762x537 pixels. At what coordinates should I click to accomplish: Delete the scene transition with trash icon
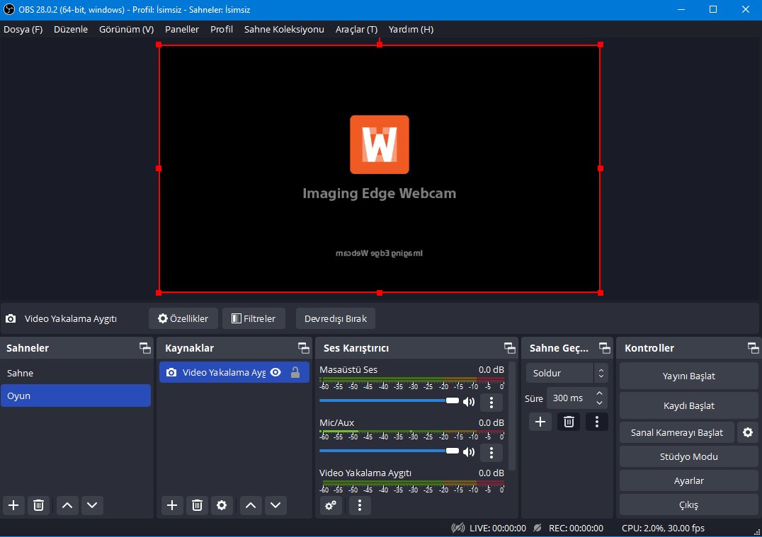(569, 422)
